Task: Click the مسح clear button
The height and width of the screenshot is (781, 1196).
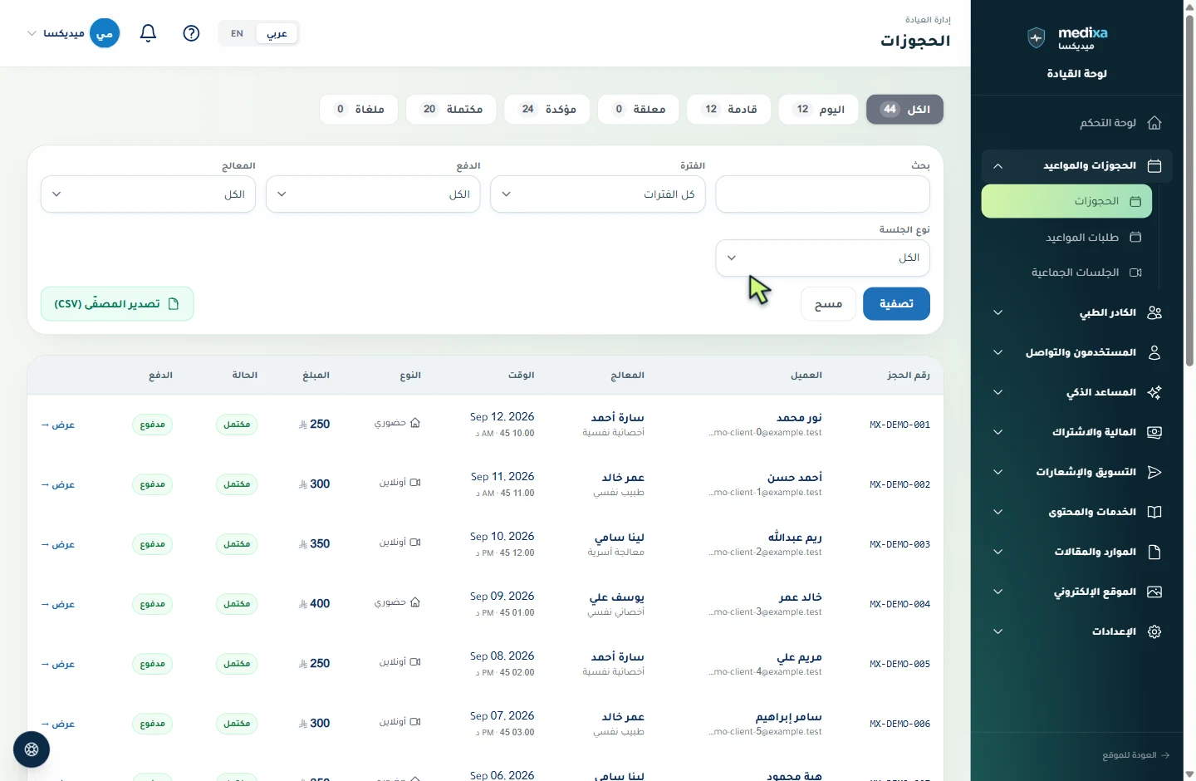Action: click(x=829, y=304)
